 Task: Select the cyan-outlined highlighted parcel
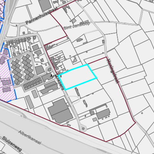click(77, 77)
